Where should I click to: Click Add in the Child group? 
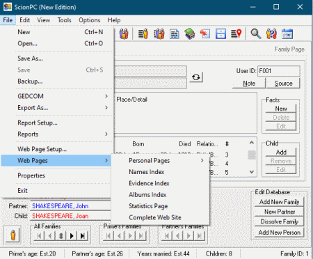tap(281, 152)
